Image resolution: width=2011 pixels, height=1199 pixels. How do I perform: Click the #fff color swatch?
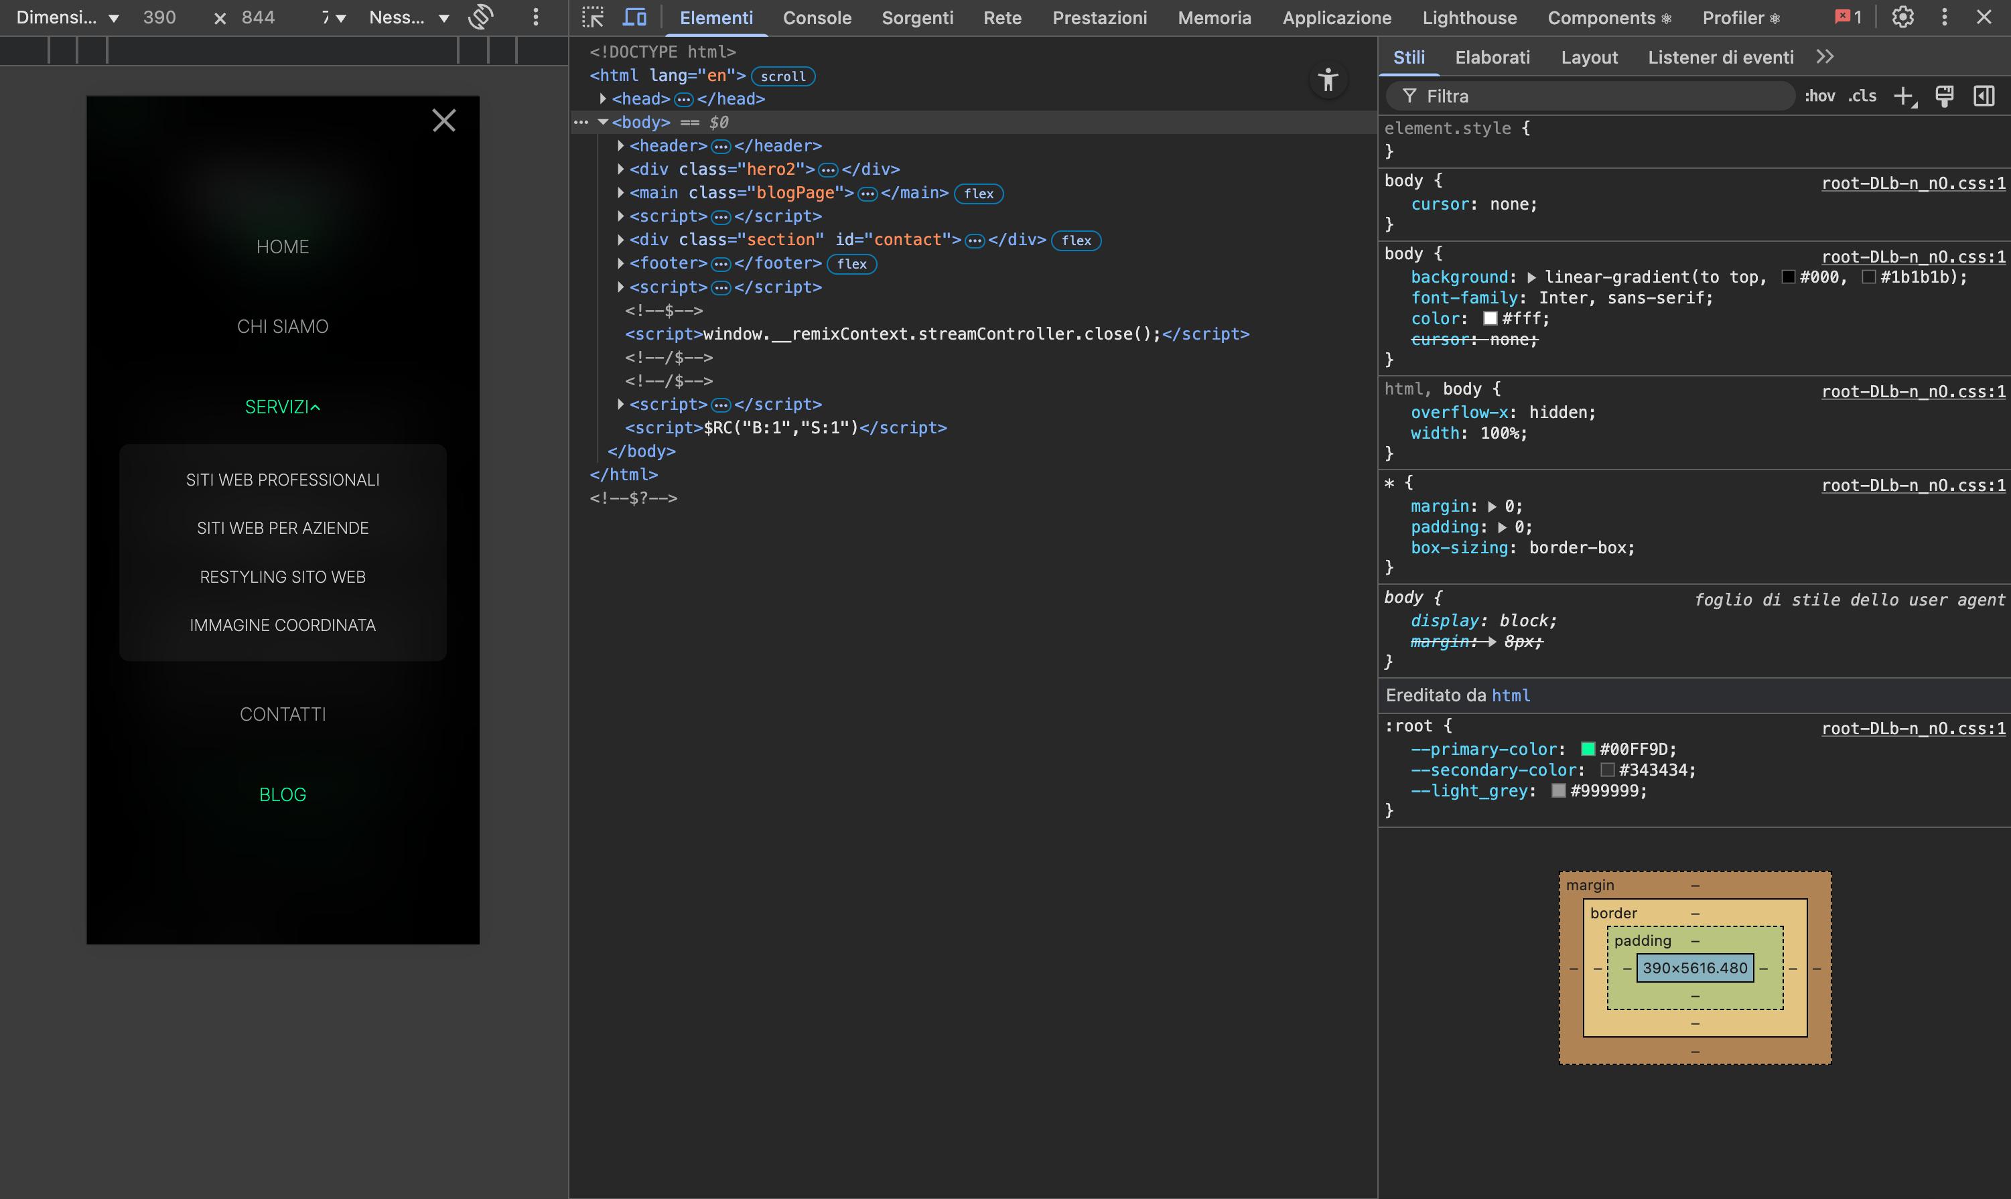(1490, 318)
